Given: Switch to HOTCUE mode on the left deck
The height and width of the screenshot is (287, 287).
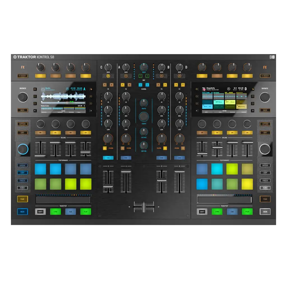Looking at the screenshot, I should [x=22, y=165].
